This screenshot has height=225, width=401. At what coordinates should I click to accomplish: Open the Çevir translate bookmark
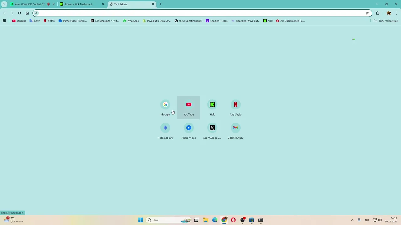[35, 21]
